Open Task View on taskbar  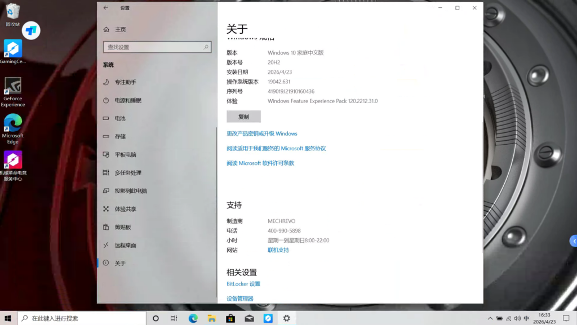[x=174, y=318]
